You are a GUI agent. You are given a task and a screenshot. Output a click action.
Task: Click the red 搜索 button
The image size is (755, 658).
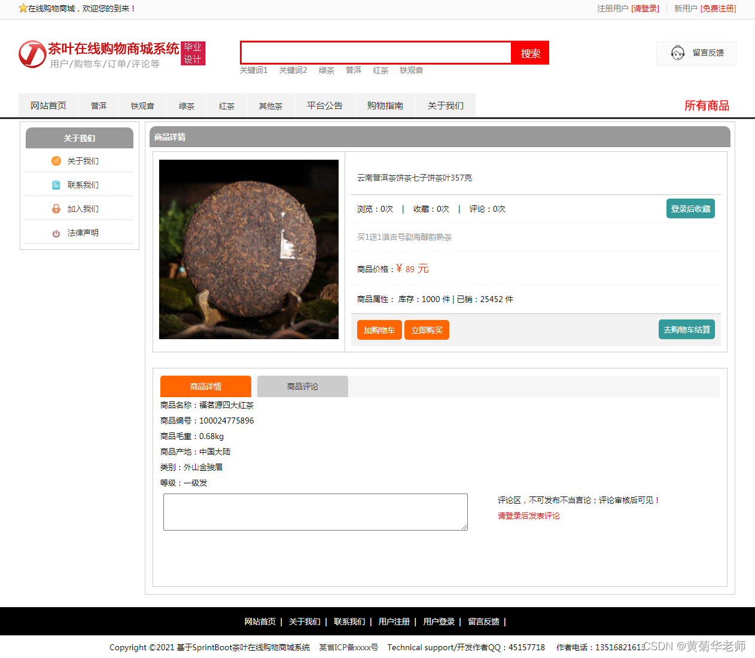point(531,53)
